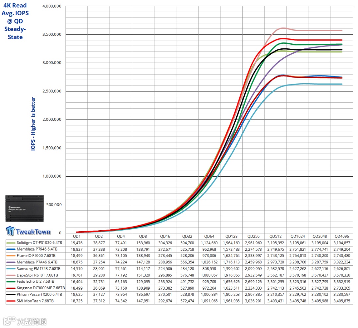The width and height of the screenshot is (358, 328).
Task: Click the SMI MonTitan red legend swatch
Action: (x=11, y=301)
